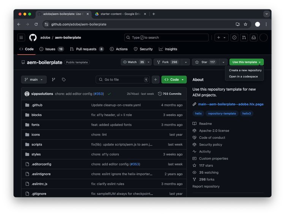The width and height of the screenshot is (285, 215).
Task: Expand Fork options dropdown arrow
Action: [186, 62]
